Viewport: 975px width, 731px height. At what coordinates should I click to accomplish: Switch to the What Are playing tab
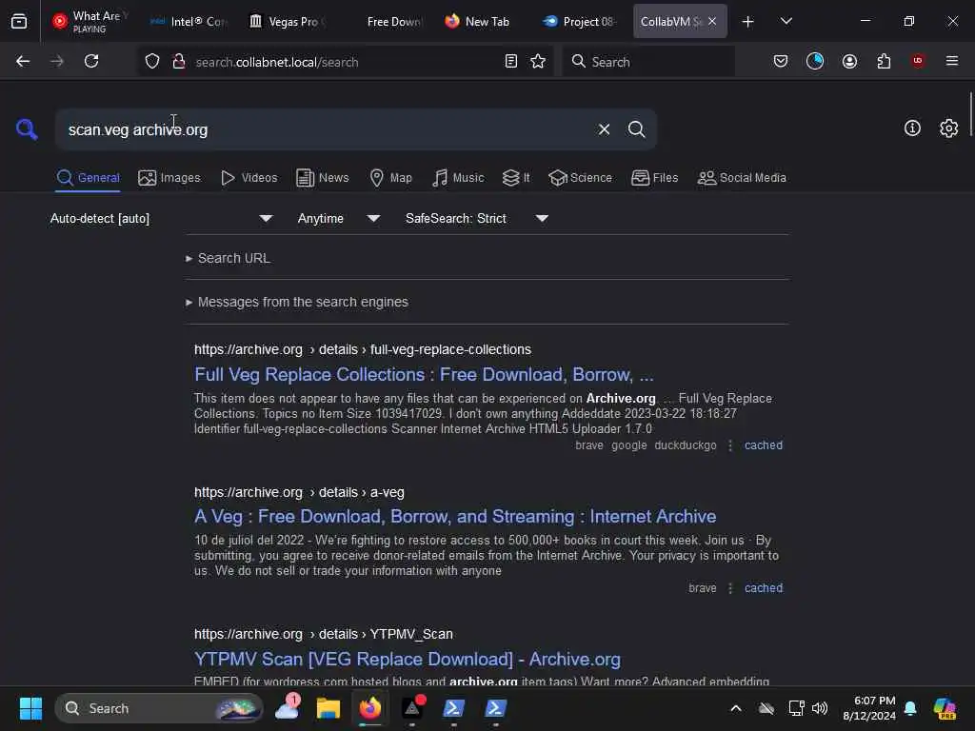(90, 22)
